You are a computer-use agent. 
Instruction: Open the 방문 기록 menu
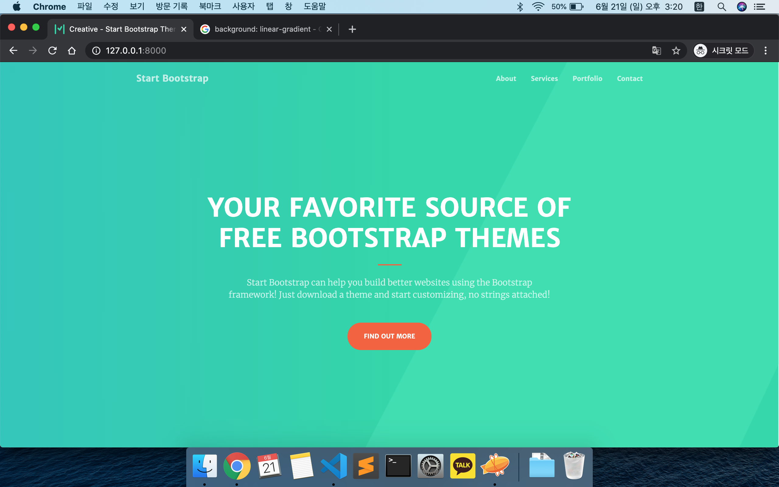172,6
